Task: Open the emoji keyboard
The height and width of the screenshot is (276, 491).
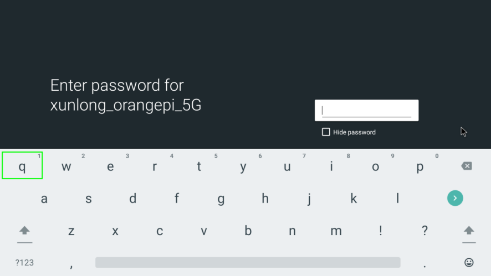Action: pyautogui.click(x=469, y=262)
